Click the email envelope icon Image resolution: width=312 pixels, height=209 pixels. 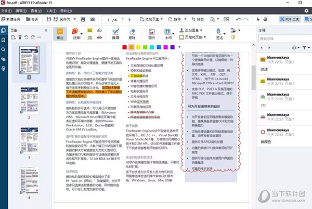point(93,19)
